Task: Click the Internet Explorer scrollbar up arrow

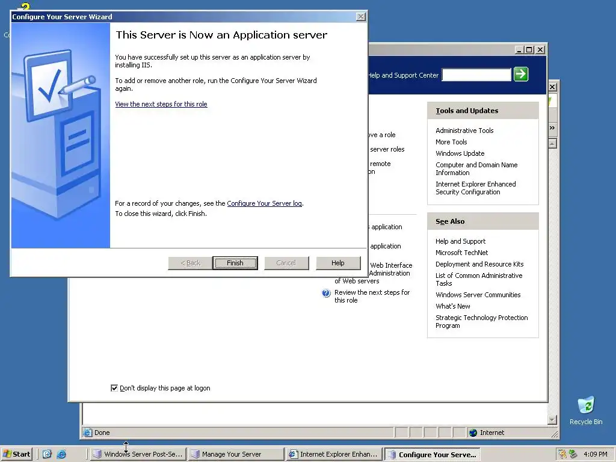Action: point(552,143)
